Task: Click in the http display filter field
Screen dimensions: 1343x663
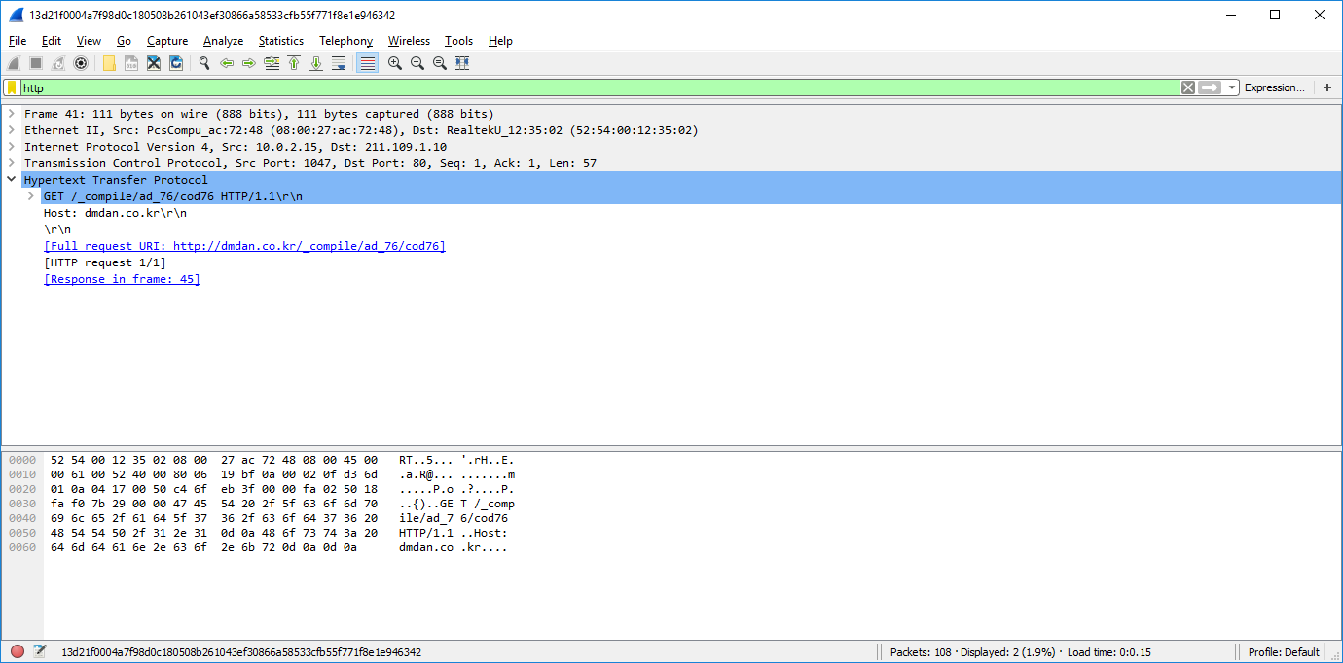Action: tap(584, 87)
